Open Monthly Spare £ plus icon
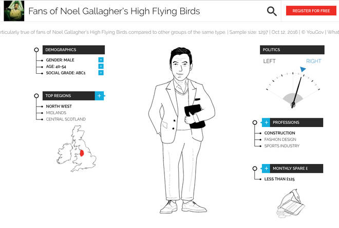 pos(266,169)
